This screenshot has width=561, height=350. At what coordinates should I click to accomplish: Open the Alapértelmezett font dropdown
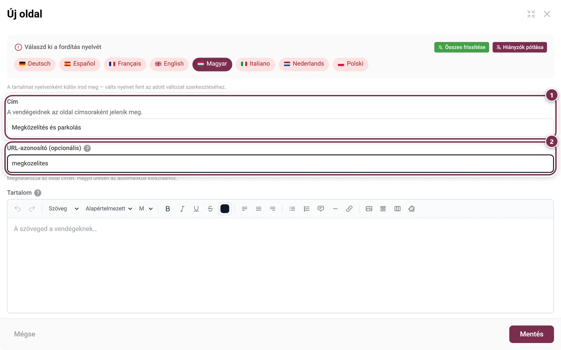coord(109,209)
